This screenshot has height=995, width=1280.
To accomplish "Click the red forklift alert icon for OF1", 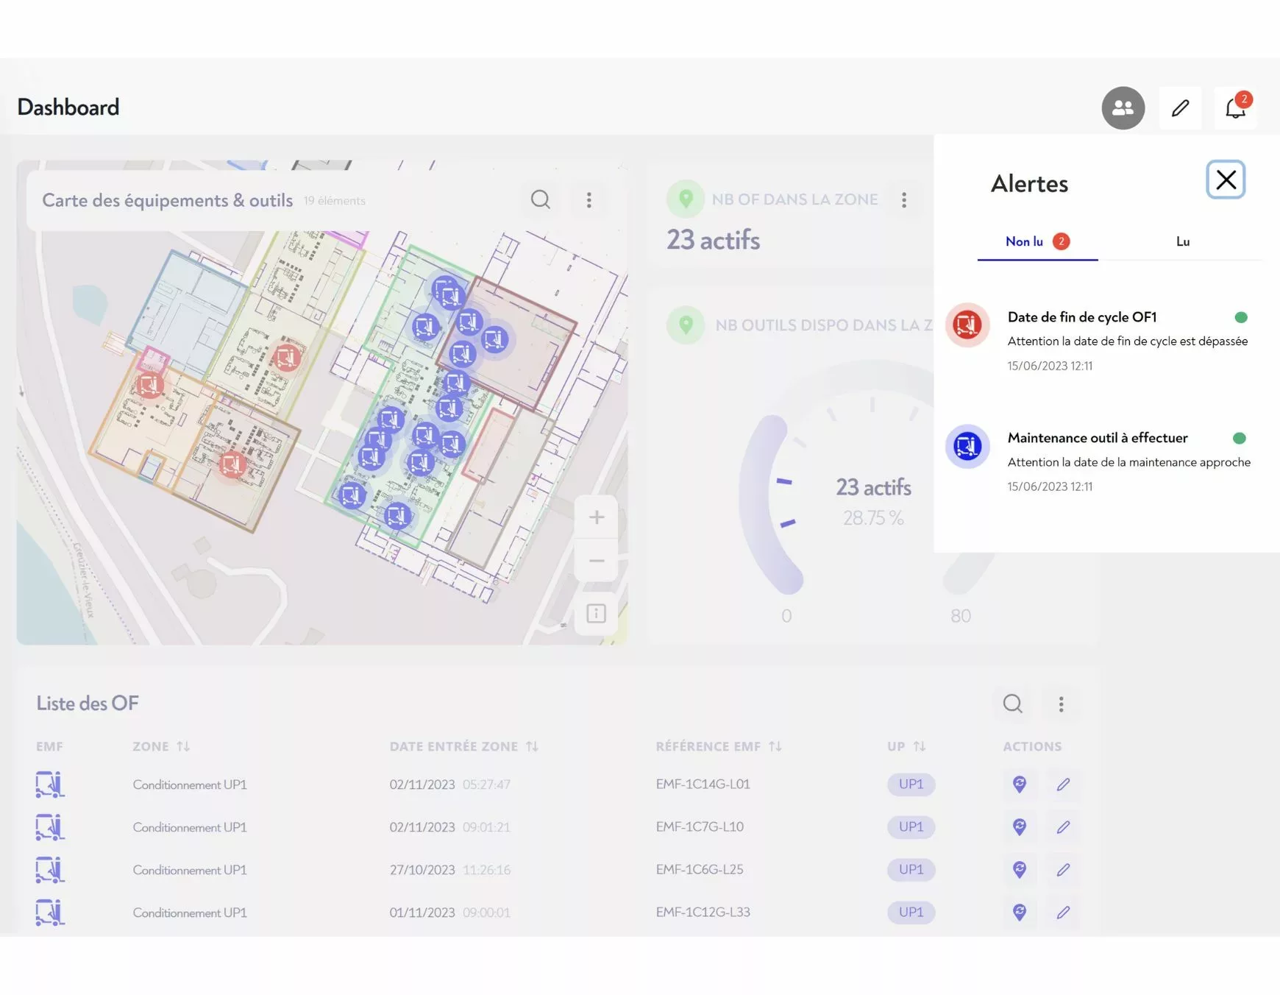I will (967, 325).
